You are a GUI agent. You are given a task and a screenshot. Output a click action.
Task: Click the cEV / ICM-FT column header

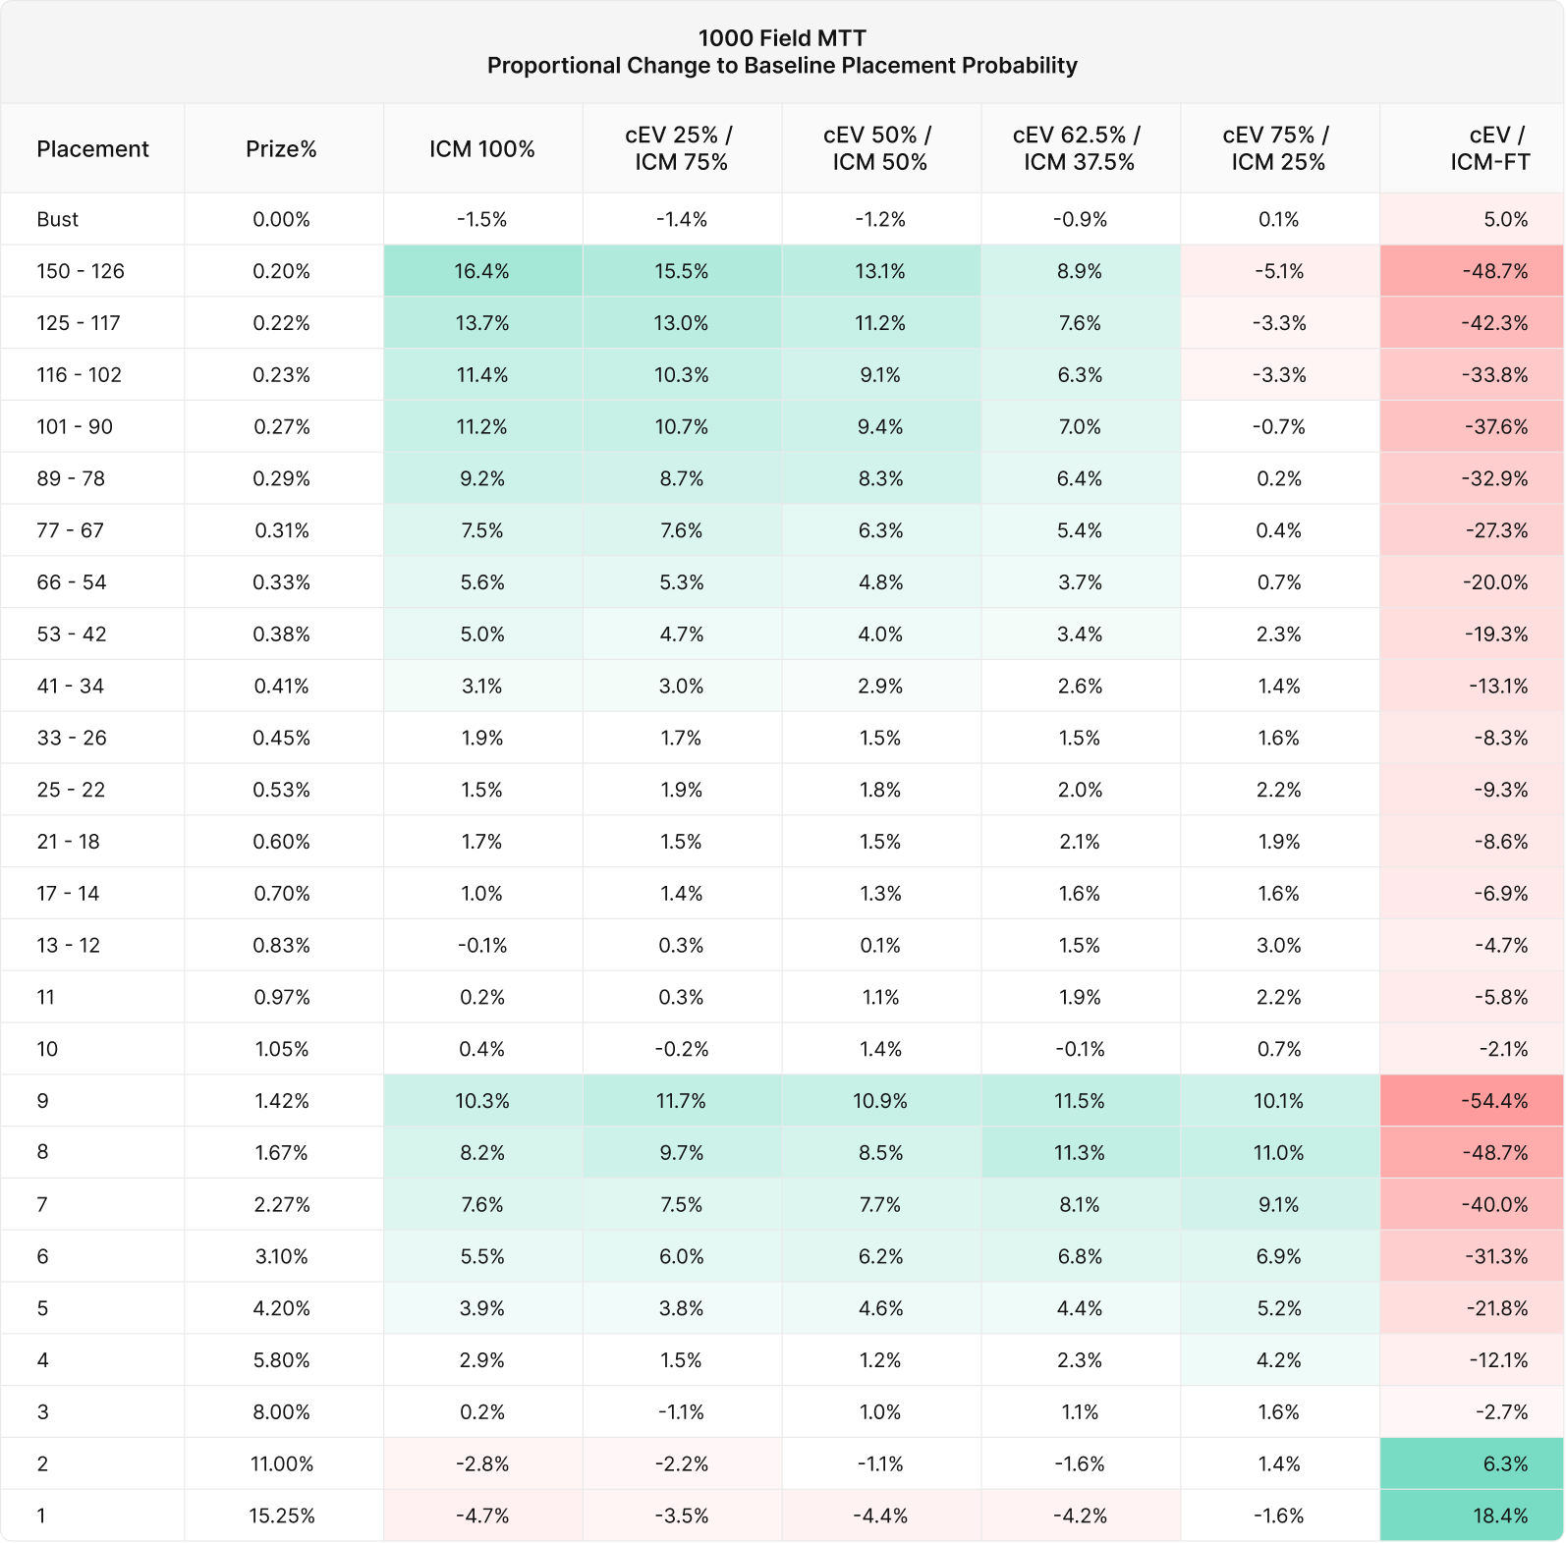tap(1490, 148)
